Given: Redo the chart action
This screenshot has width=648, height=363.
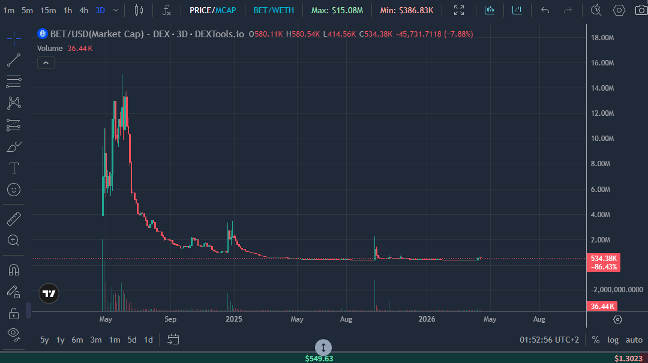Looking at the screenshot, I should [x=568, y=10].
